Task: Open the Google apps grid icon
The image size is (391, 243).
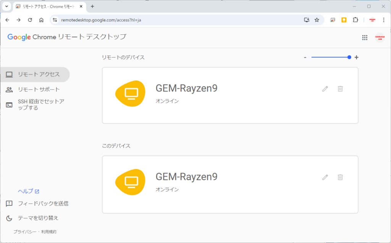Action: click(x=365, y=37)
